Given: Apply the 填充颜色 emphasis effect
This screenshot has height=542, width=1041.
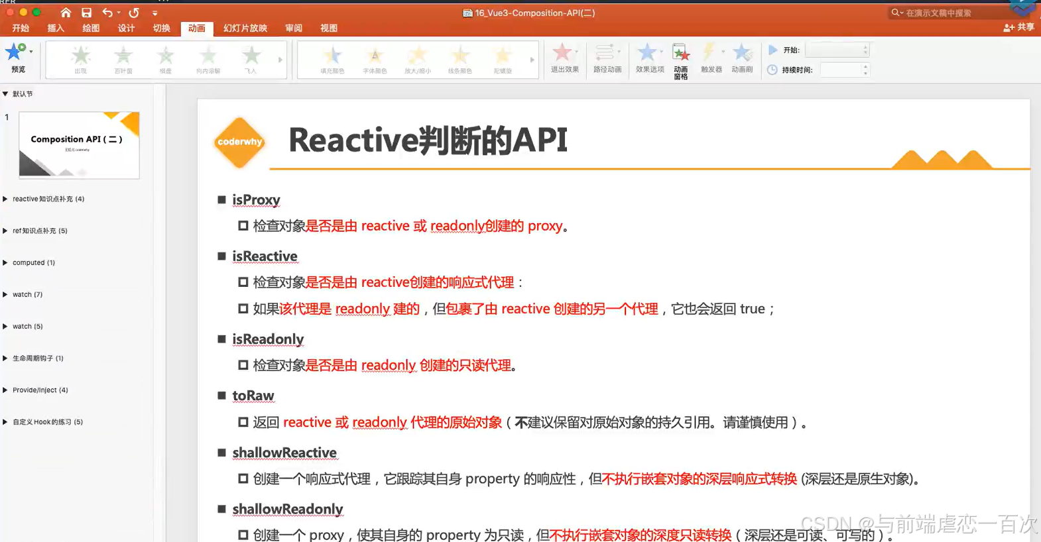Looking at the screenshot, I should click(x=332, y=60).
